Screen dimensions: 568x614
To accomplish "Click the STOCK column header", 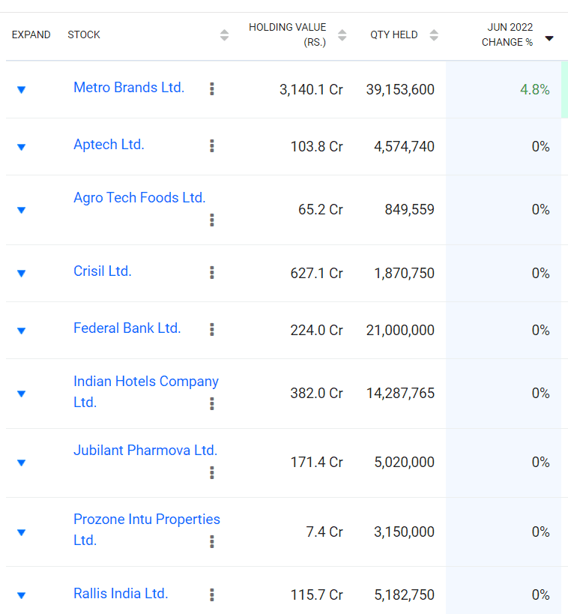I will [x=84, y=34].
